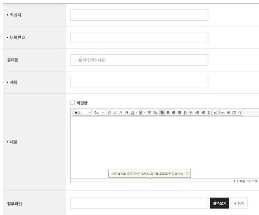
Task: Open the special characters icon
Action: (228, 113)
